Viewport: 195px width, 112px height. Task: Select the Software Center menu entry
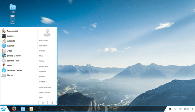(14, 70)
